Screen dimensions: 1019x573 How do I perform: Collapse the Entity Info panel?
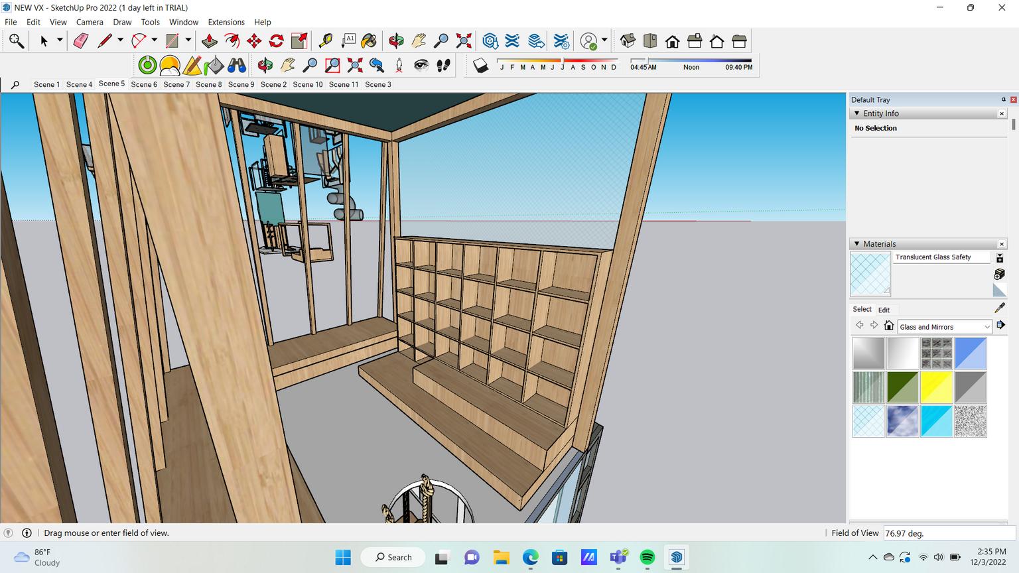856,113
